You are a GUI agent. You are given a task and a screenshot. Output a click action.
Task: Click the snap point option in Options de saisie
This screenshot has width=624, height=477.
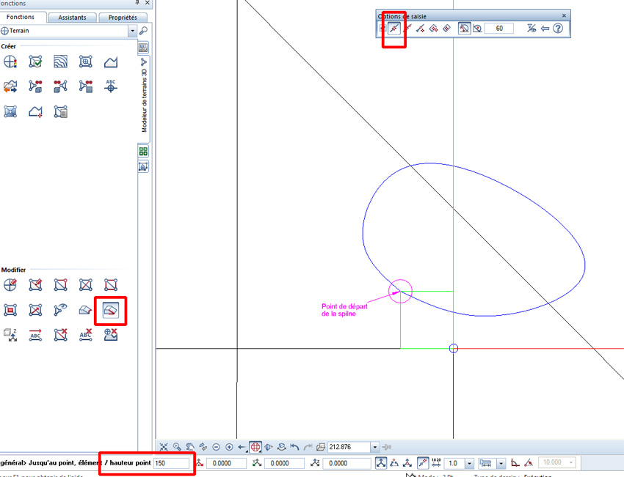click(394, 28)
